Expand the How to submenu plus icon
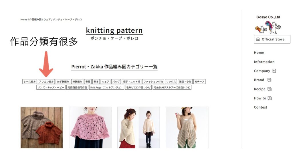293x165 pixels. 270,98
